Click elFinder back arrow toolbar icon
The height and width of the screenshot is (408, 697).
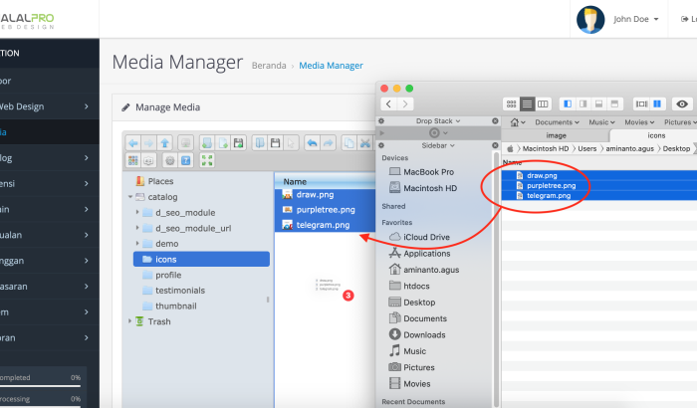click(x=132, y=143)
